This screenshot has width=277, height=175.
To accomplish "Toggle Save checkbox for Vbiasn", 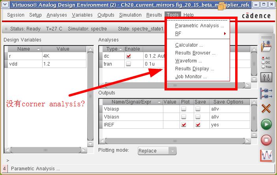I will point(198,117).
